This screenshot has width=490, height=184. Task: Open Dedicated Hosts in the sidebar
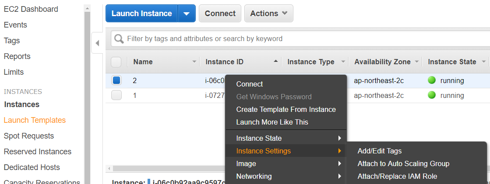pyautogui.click(x=32, y=167)
